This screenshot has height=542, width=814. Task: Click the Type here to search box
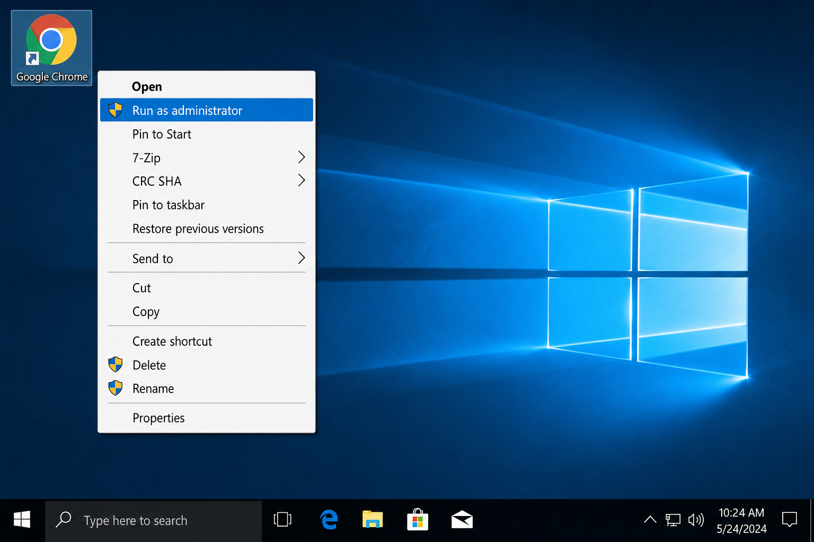point(154,521)
